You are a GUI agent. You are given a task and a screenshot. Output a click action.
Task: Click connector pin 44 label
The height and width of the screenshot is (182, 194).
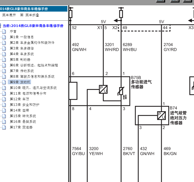click(165, 28)
